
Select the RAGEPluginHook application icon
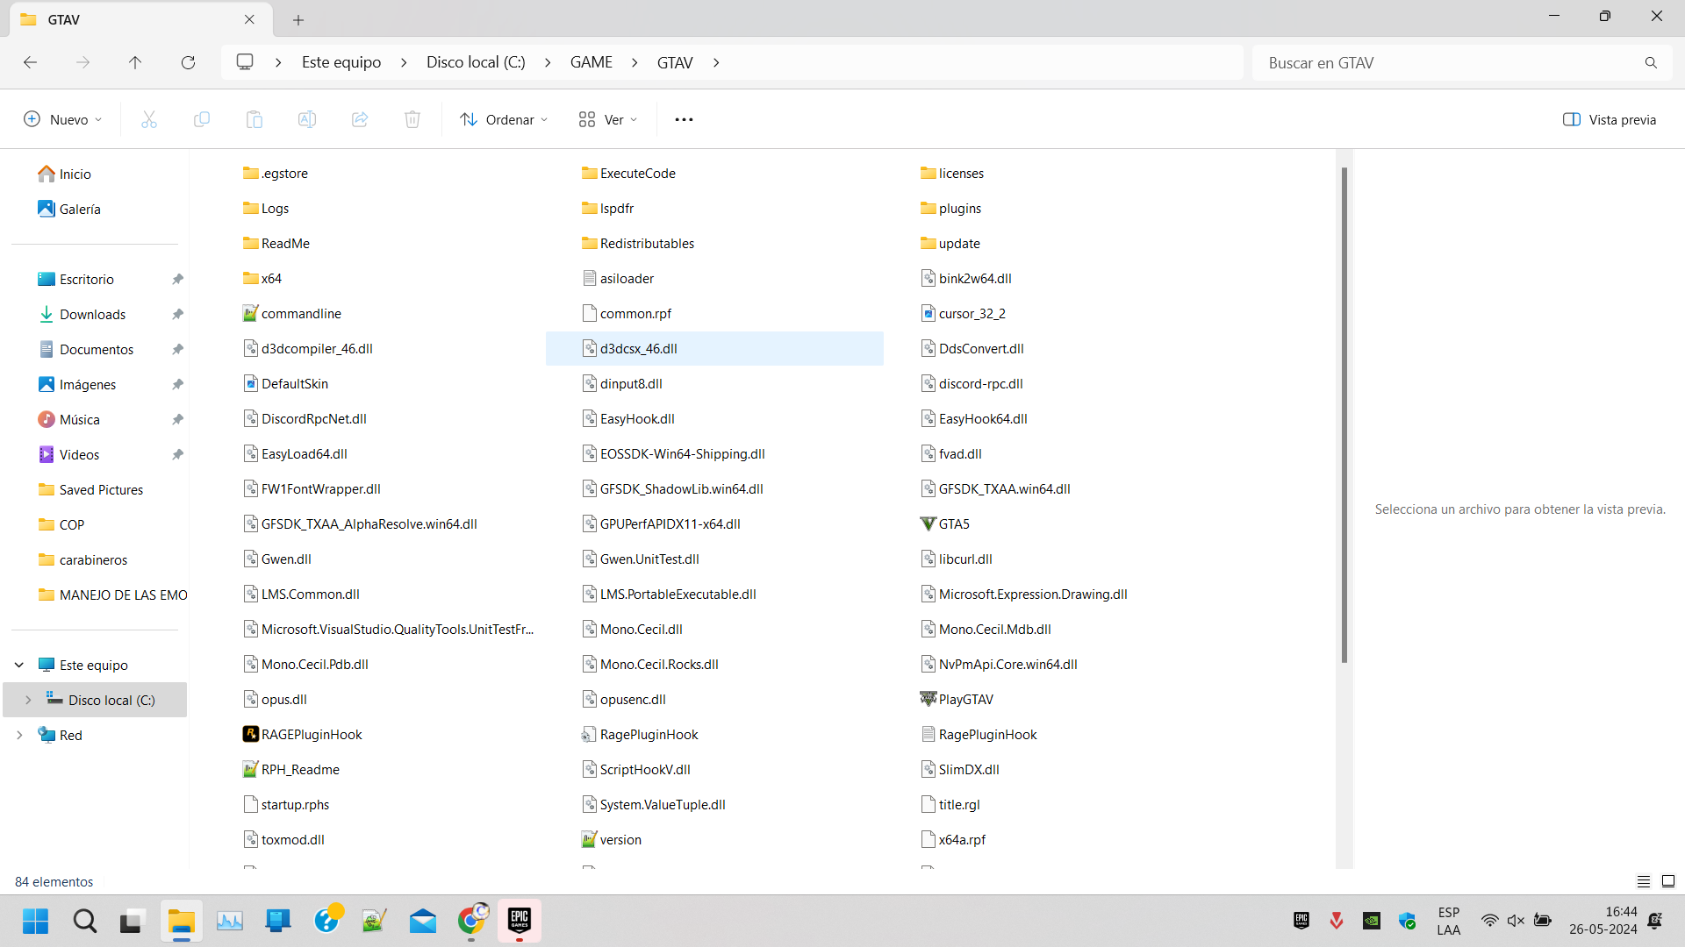click(251, 734)
